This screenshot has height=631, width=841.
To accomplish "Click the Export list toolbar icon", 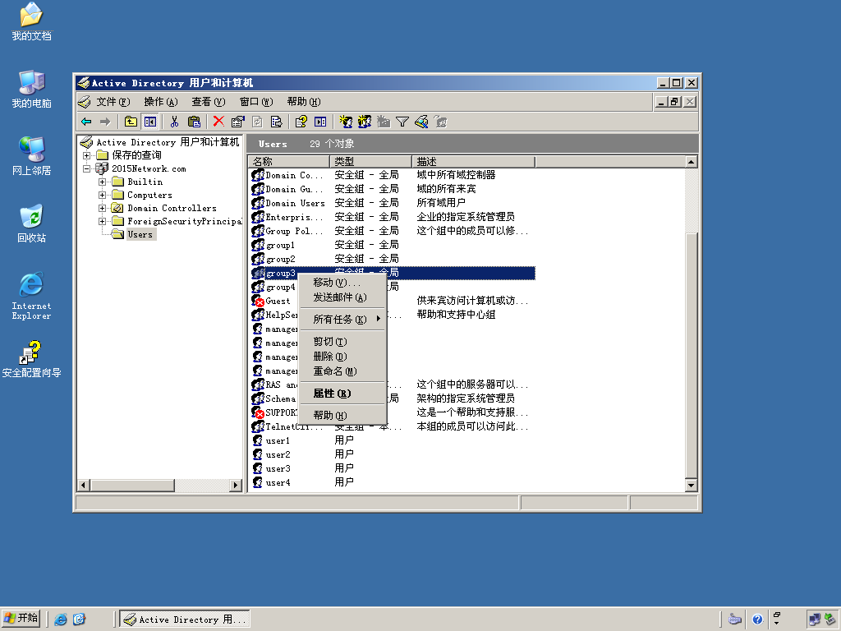I will coord(276,122).
